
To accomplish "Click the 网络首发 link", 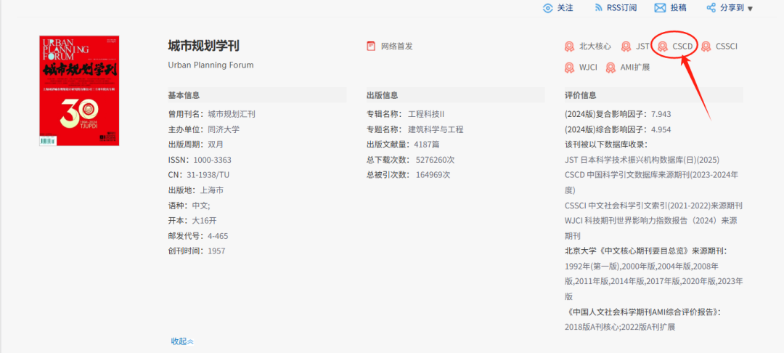I will click(x=397, y=46).
